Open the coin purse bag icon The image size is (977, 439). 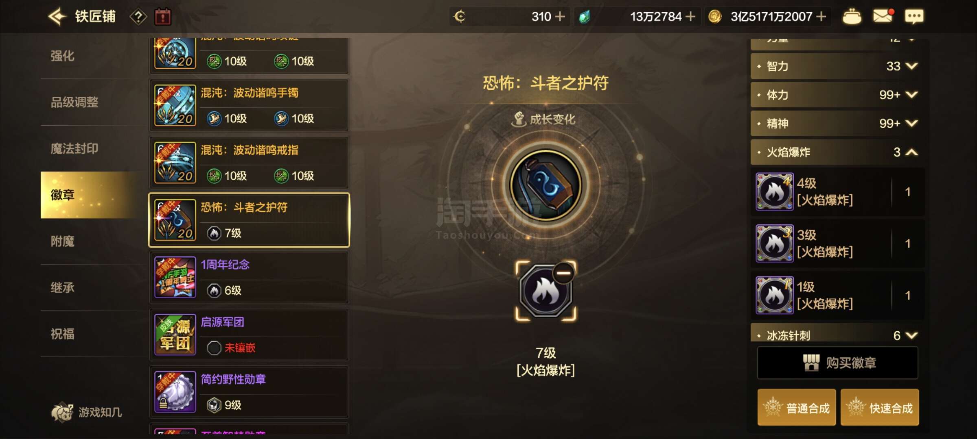(852, 17)
